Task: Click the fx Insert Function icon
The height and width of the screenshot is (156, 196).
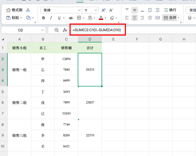Action: [x=65, y=30]
